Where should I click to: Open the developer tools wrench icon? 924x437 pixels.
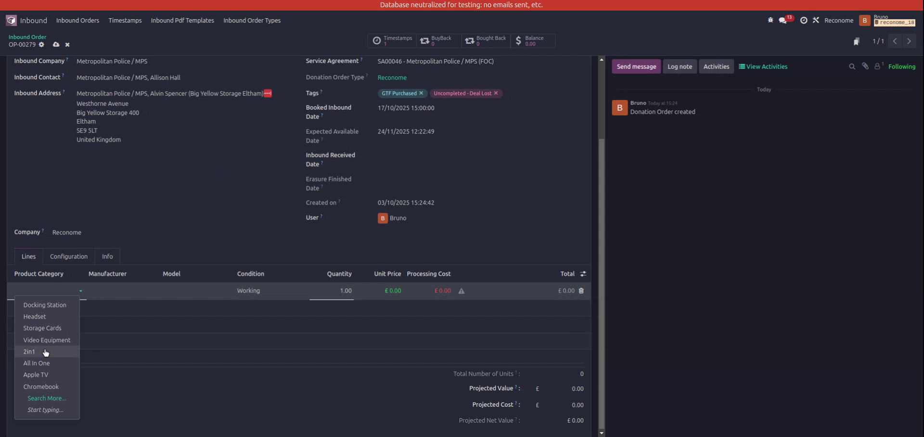coord(816,20)
